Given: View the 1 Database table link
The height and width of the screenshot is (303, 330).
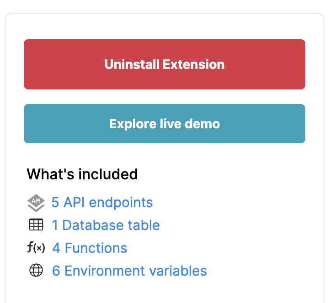Looking at the screenshot, I should click(106, 225).
